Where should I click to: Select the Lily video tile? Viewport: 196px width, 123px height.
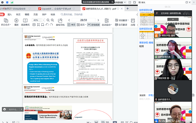pos(173,112)
